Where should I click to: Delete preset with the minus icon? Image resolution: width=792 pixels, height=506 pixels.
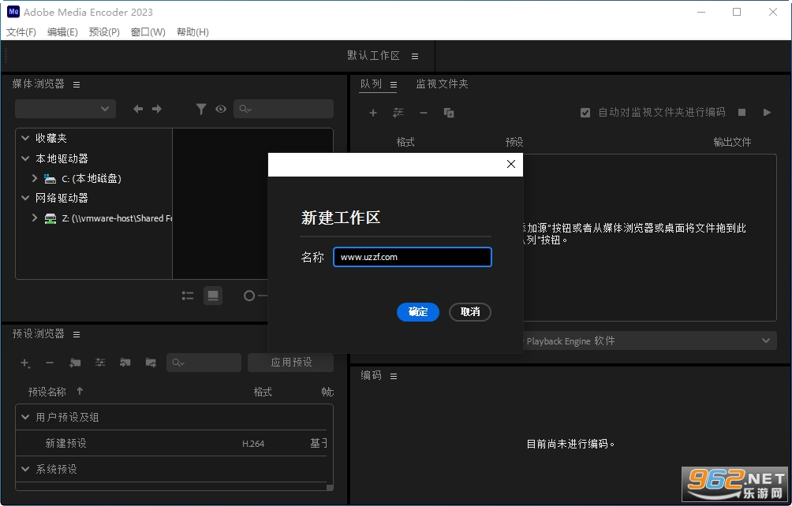tap(50, 363)
